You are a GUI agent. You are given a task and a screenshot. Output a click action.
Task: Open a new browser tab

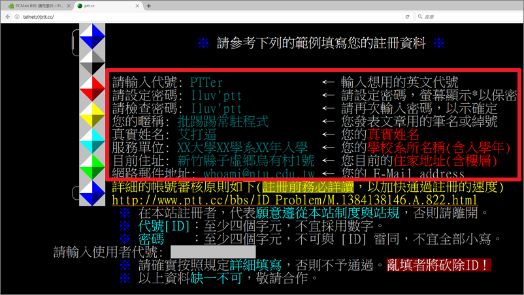coord(149,6)
